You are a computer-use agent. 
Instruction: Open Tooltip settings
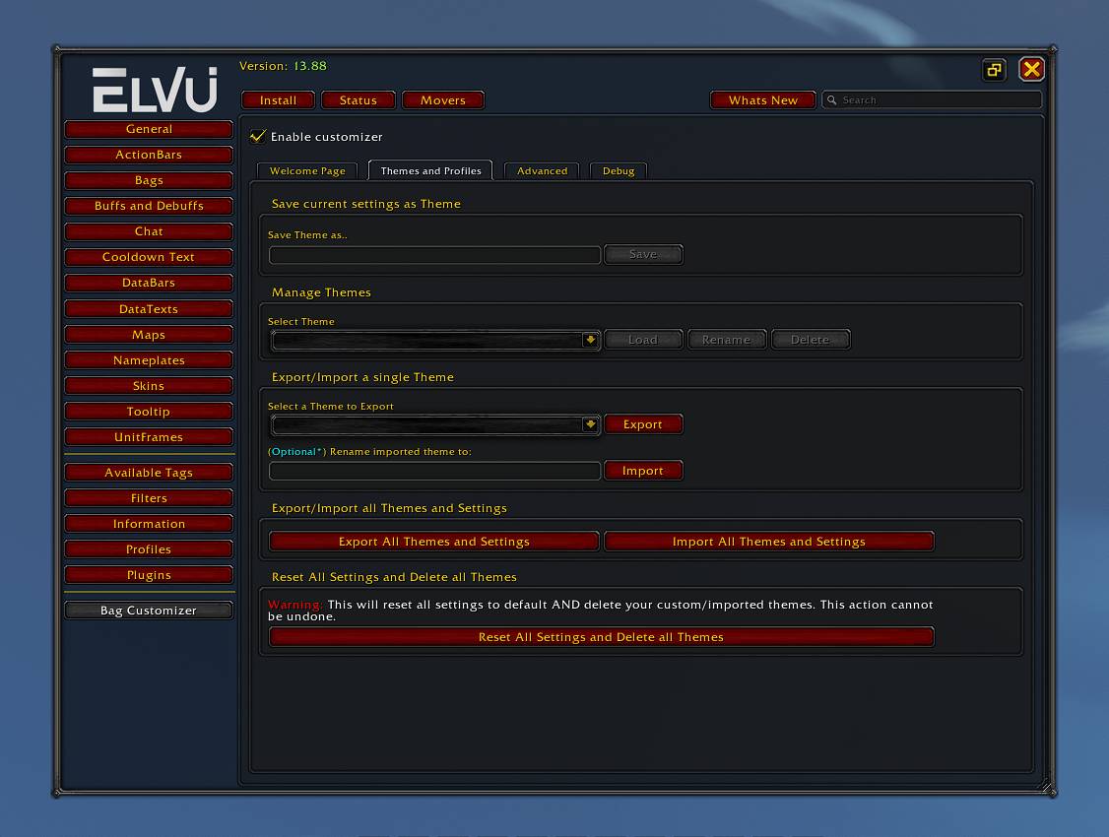149,412
